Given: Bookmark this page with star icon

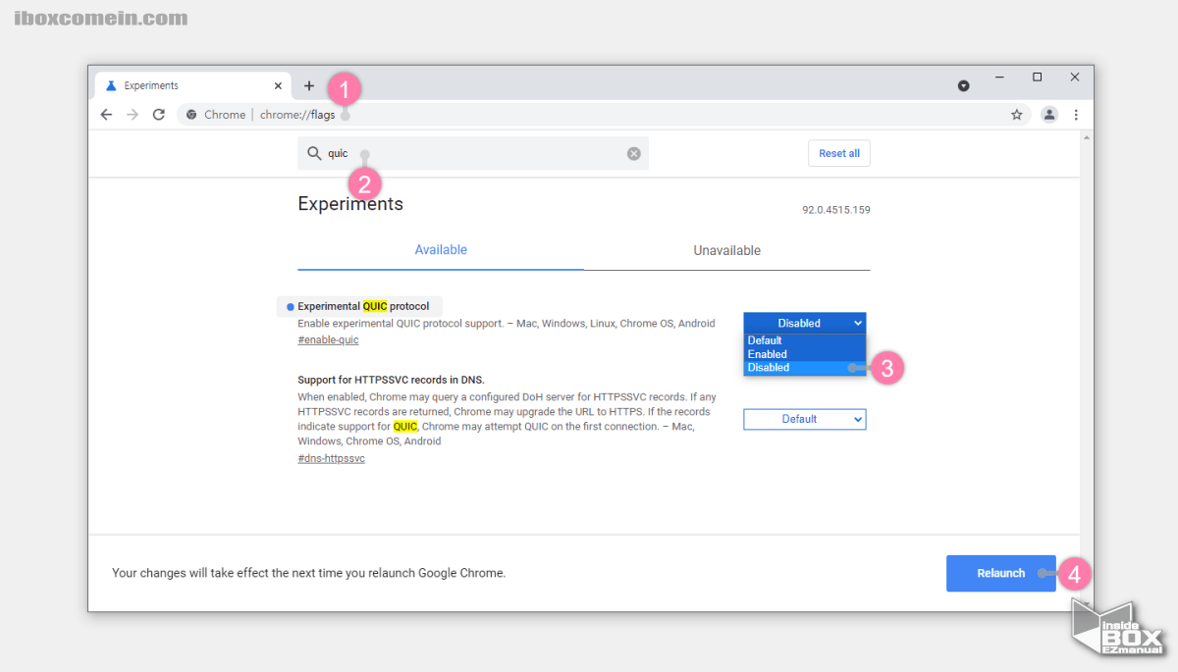Looking at the screenshot, I should tap(1016, 115).
